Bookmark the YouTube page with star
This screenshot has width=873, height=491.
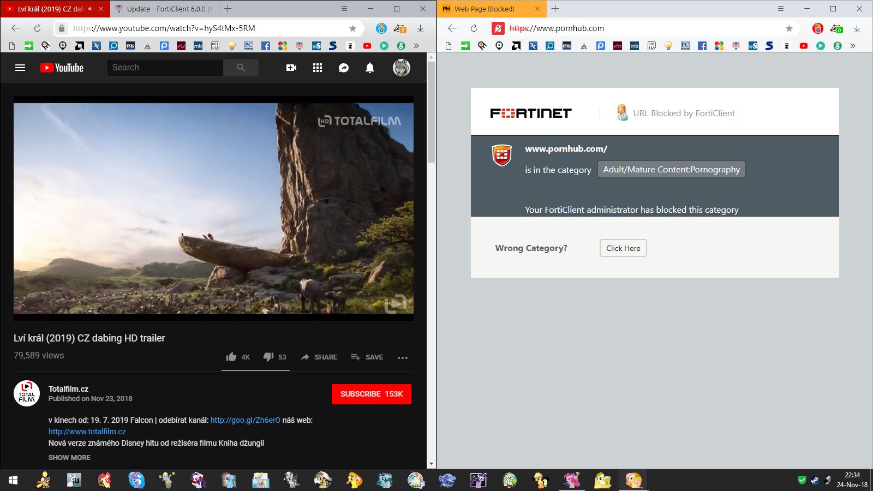352,28
